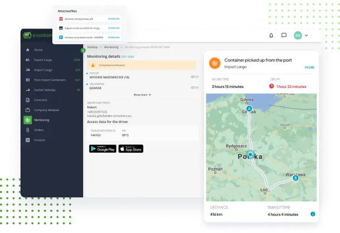Viewport: 340px width, 233px height.
Task: Click the driver email address
Action: [109, 116]
